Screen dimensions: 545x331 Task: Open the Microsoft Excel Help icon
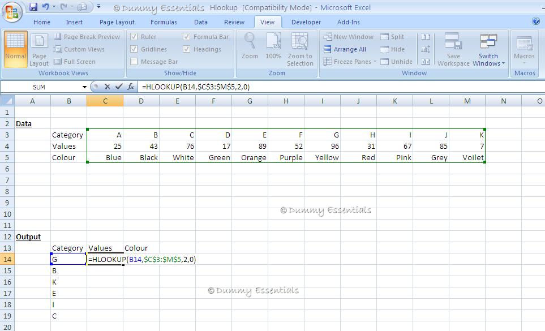click(535, 21)
